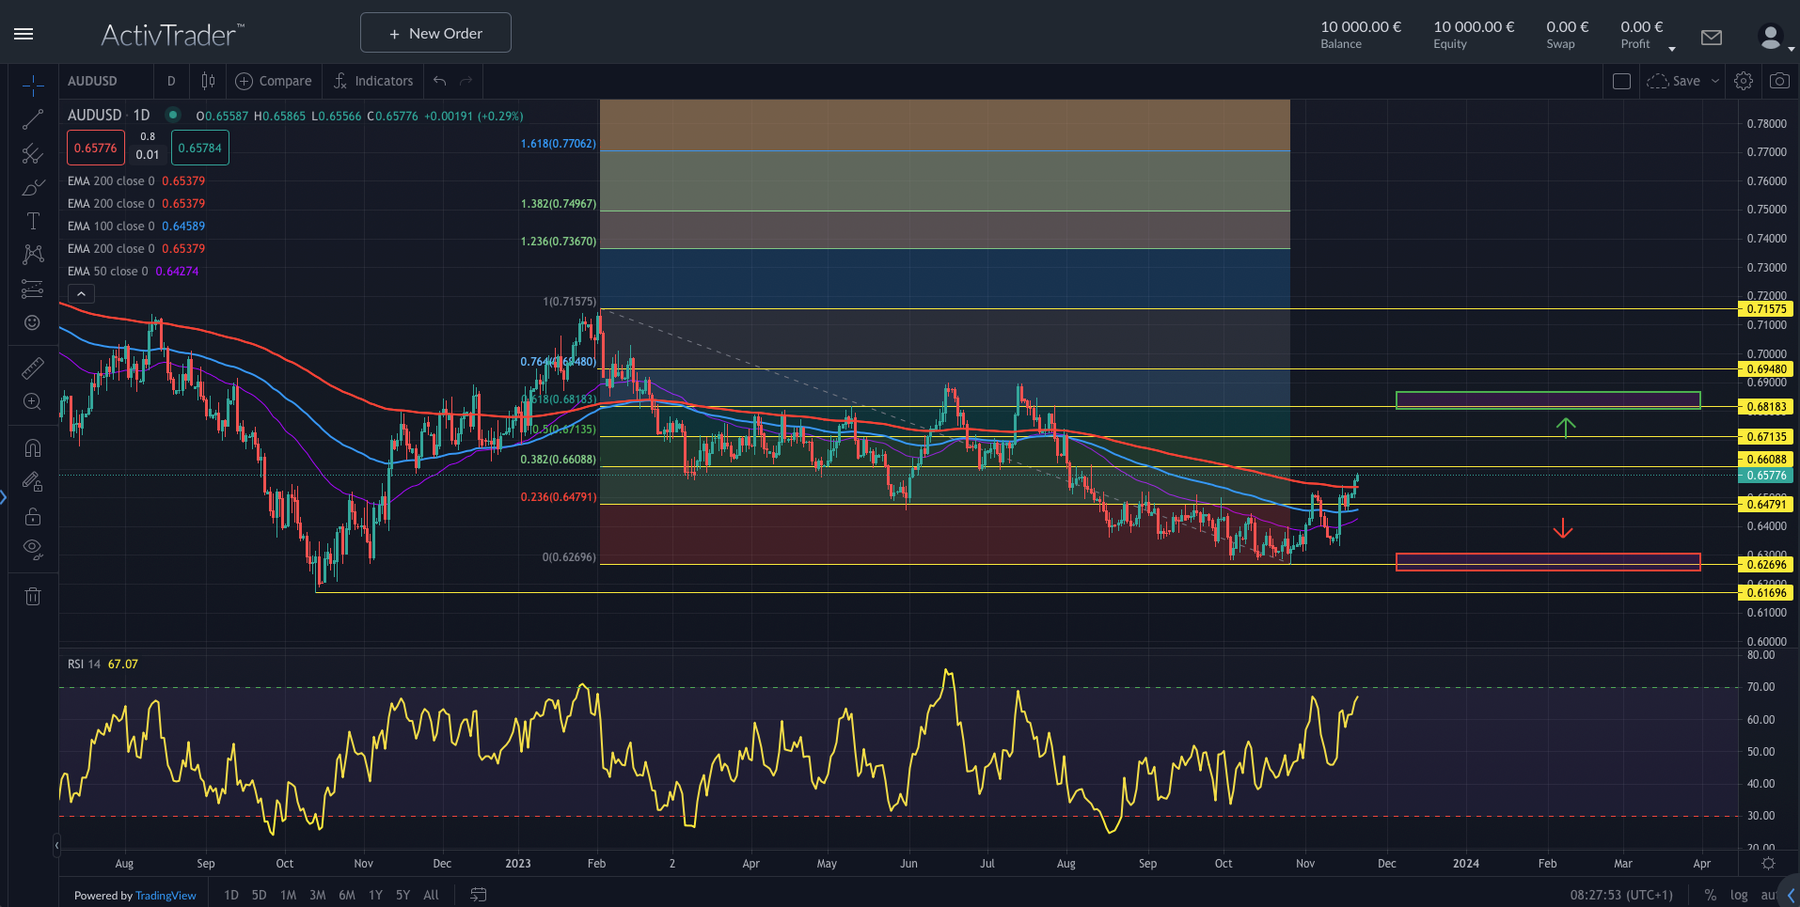This screenshot has height=907, width=1800.
Task: Switch chart range to 1Y
Action: (x=374, y=895)
